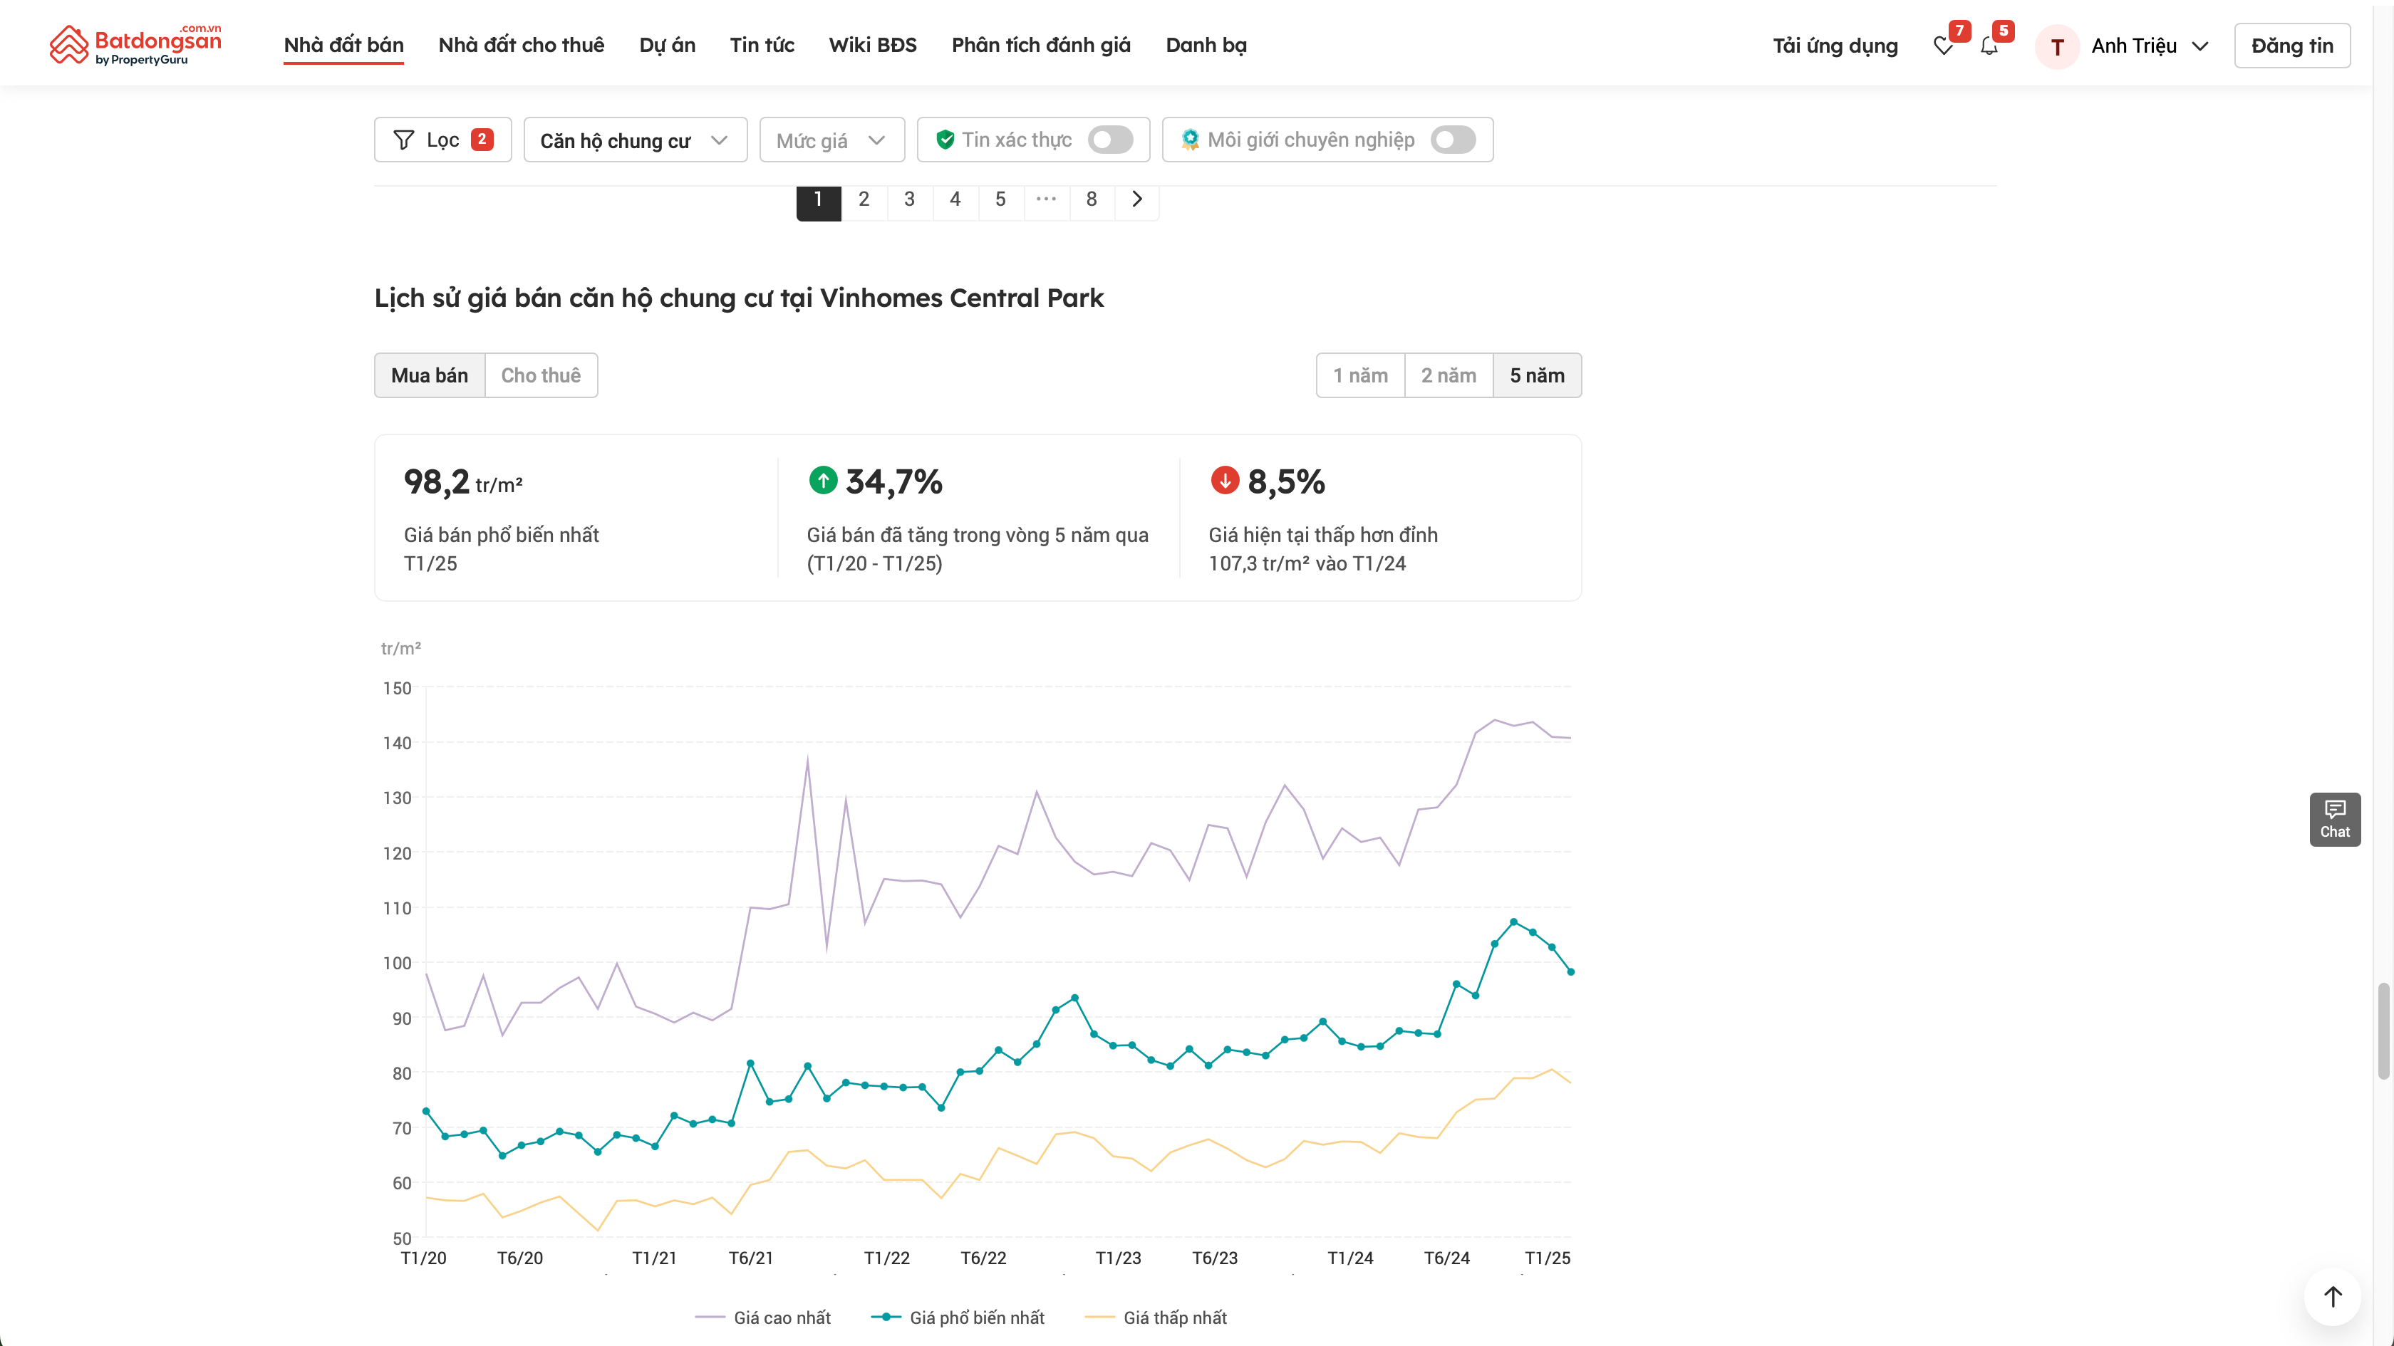This screenshot has width=2394, height=1346.
Task: Go to next page arrow
Action: click(x=1136, y=199)
